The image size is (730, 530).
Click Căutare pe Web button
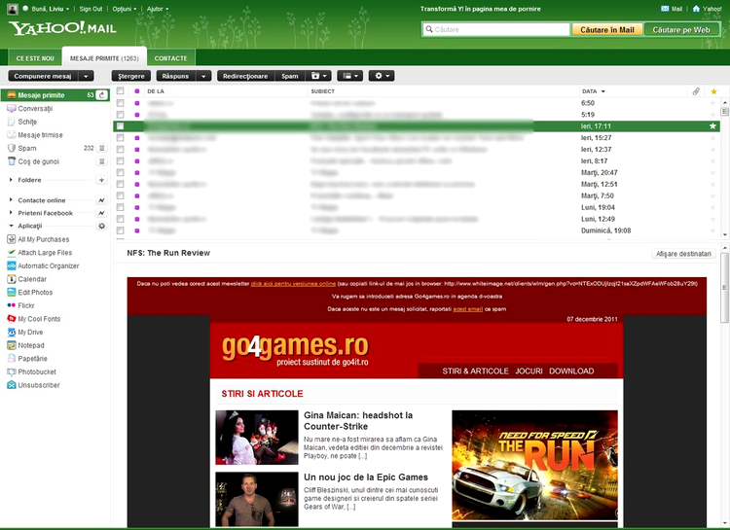click(681, 30)
